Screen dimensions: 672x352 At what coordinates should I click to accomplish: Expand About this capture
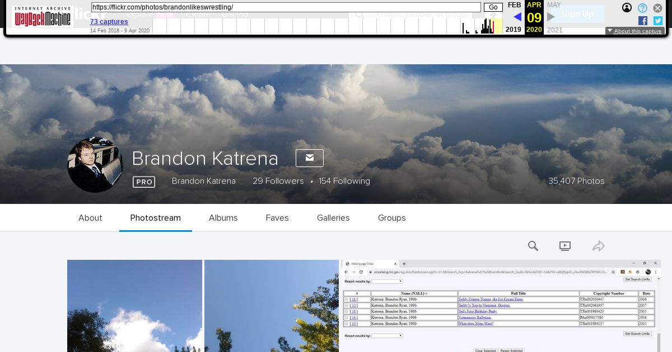coord(634,31)
